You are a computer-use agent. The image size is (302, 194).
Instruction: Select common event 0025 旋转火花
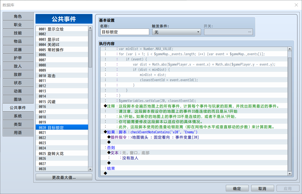point(62,154)
